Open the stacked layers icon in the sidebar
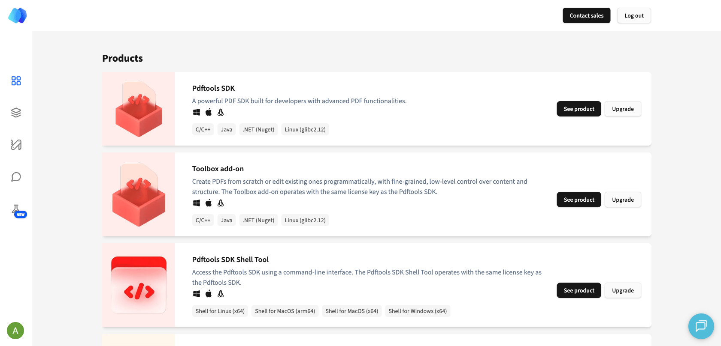721x346 pixels. 16,113
